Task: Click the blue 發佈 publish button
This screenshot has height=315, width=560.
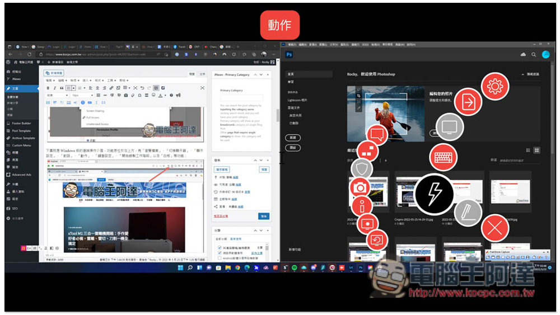Action: click(x=264, y=216)
